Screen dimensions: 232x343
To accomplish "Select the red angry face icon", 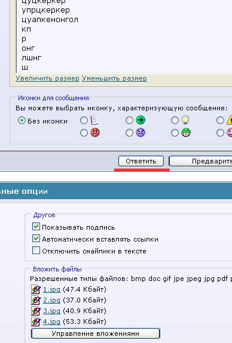I will [95, 132].
